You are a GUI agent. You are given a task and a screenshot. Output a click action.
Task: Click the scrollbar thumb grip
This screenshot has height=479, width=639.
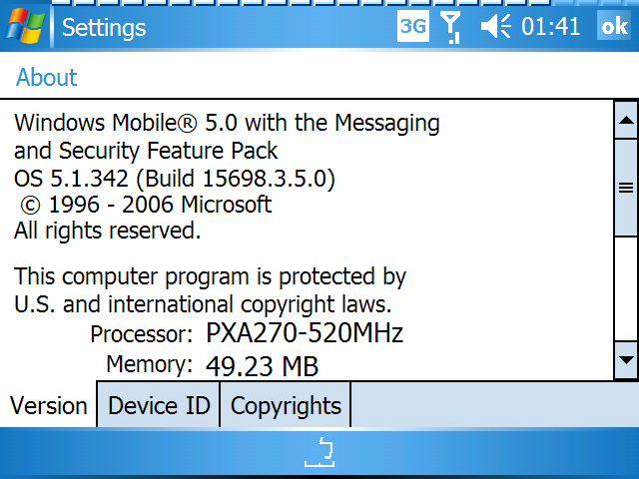point(626,188)
